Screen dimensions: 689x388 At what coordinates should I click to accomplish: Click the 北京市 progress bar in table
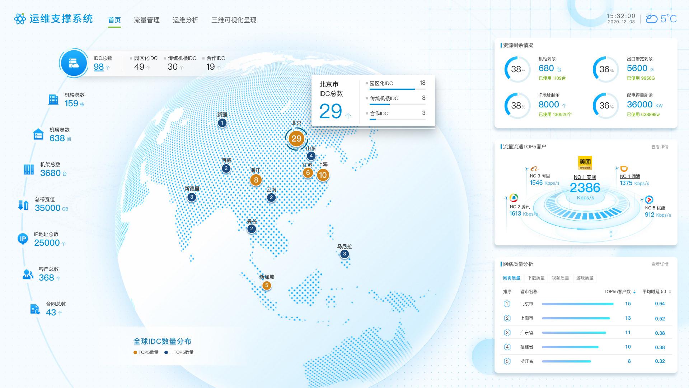[577, 304]
